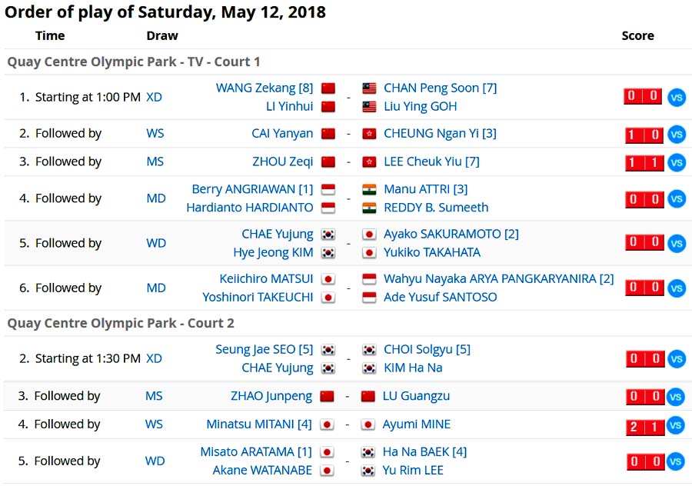Open VS icon for Cai Yanyan match
The width and height of the screenshot is (692, 486).
coord(676,135)
